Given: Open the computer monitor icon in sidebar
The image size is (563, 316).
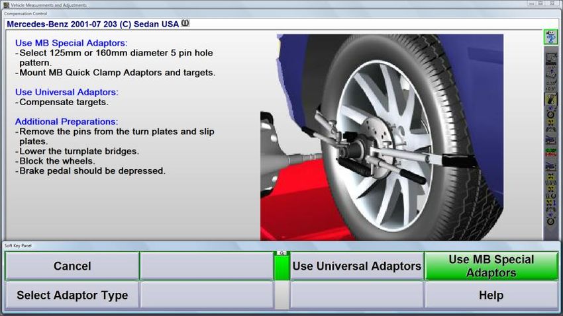Looking at the screenshot, I should pos(551,59).
